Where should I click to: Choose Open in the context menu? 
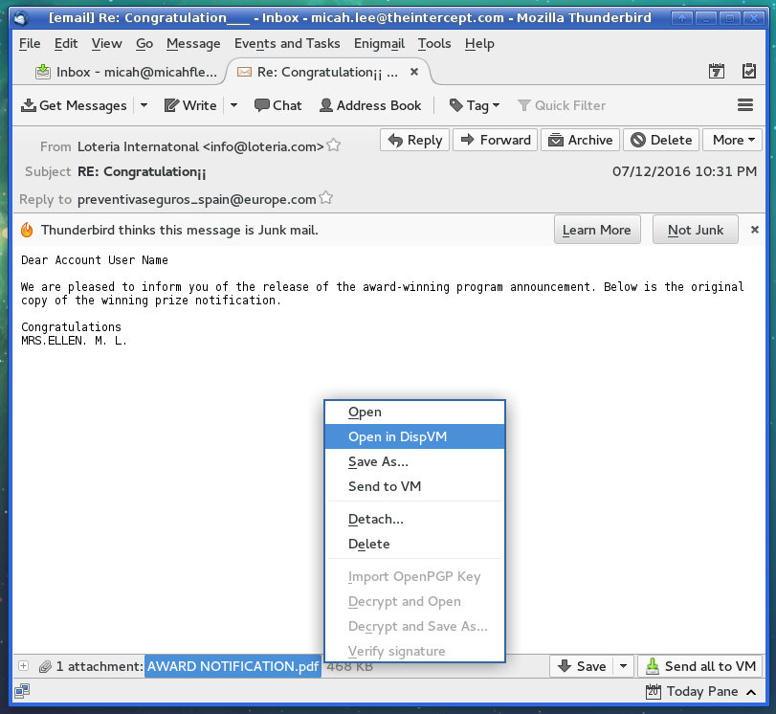tap(414, 412)
